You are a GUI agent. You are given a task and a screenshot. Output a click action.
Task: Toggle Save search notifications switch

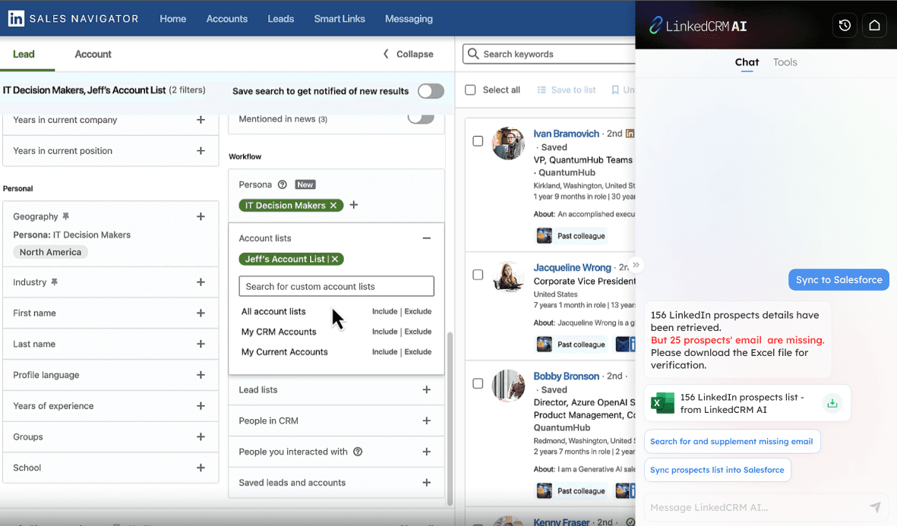[431, 91]
